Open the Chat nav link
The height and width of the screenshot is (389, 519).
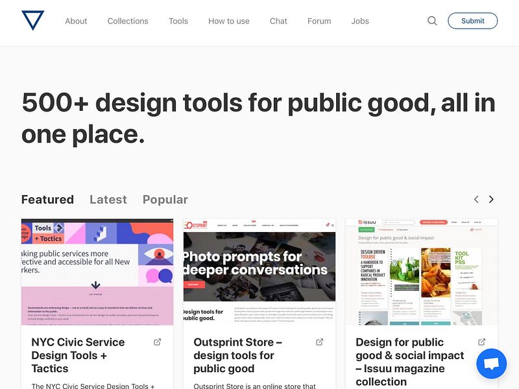[278, 21]
